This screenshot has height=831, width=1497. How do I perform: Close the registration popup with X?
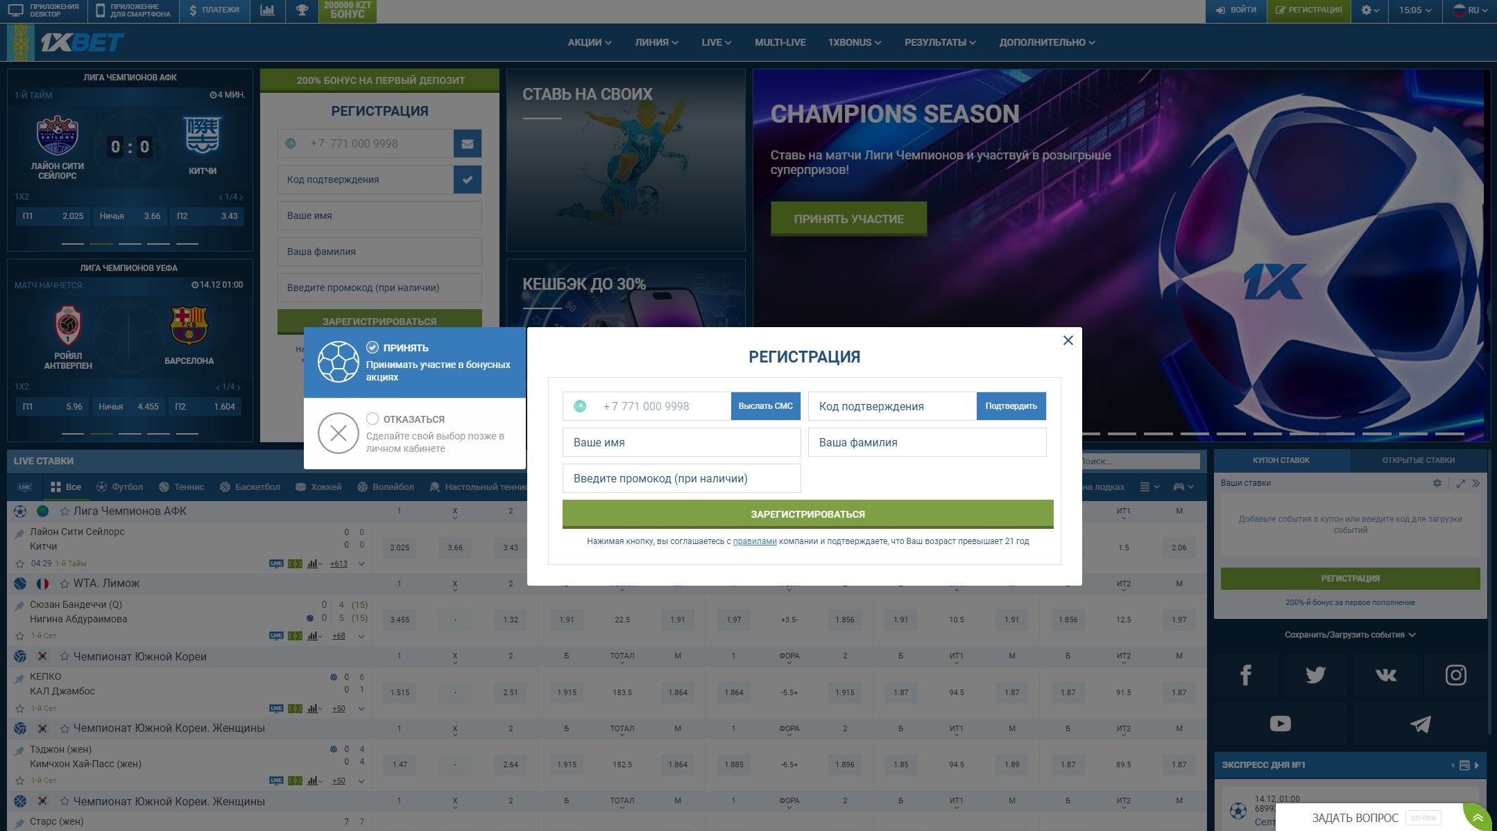[1068, 340]
